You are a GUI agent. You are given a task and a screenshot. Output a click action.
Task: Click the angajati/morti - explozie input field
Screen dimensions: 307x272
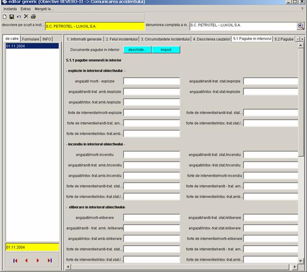coord(151,81)
